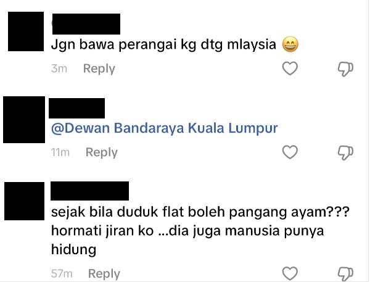
Task: Open third commenter's profile picture
Action: (24, 201)
